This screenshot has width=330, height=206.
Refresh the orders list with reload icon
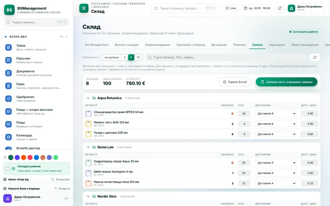coord(315,57)
